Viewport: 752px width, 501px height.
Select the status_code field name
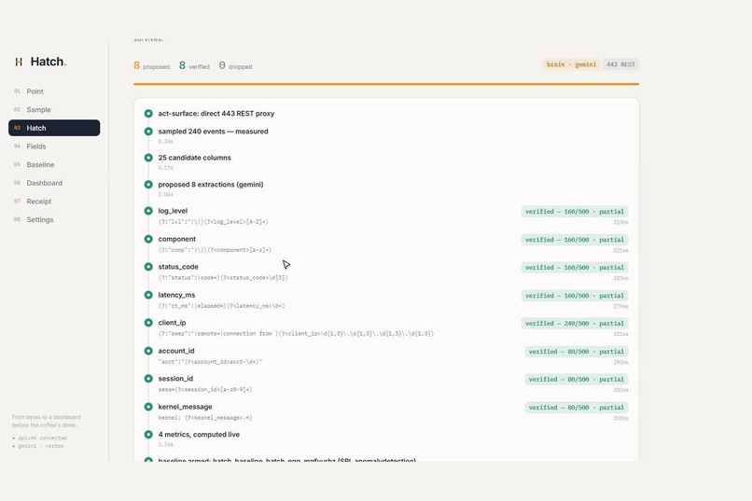(x=178, y=267)
